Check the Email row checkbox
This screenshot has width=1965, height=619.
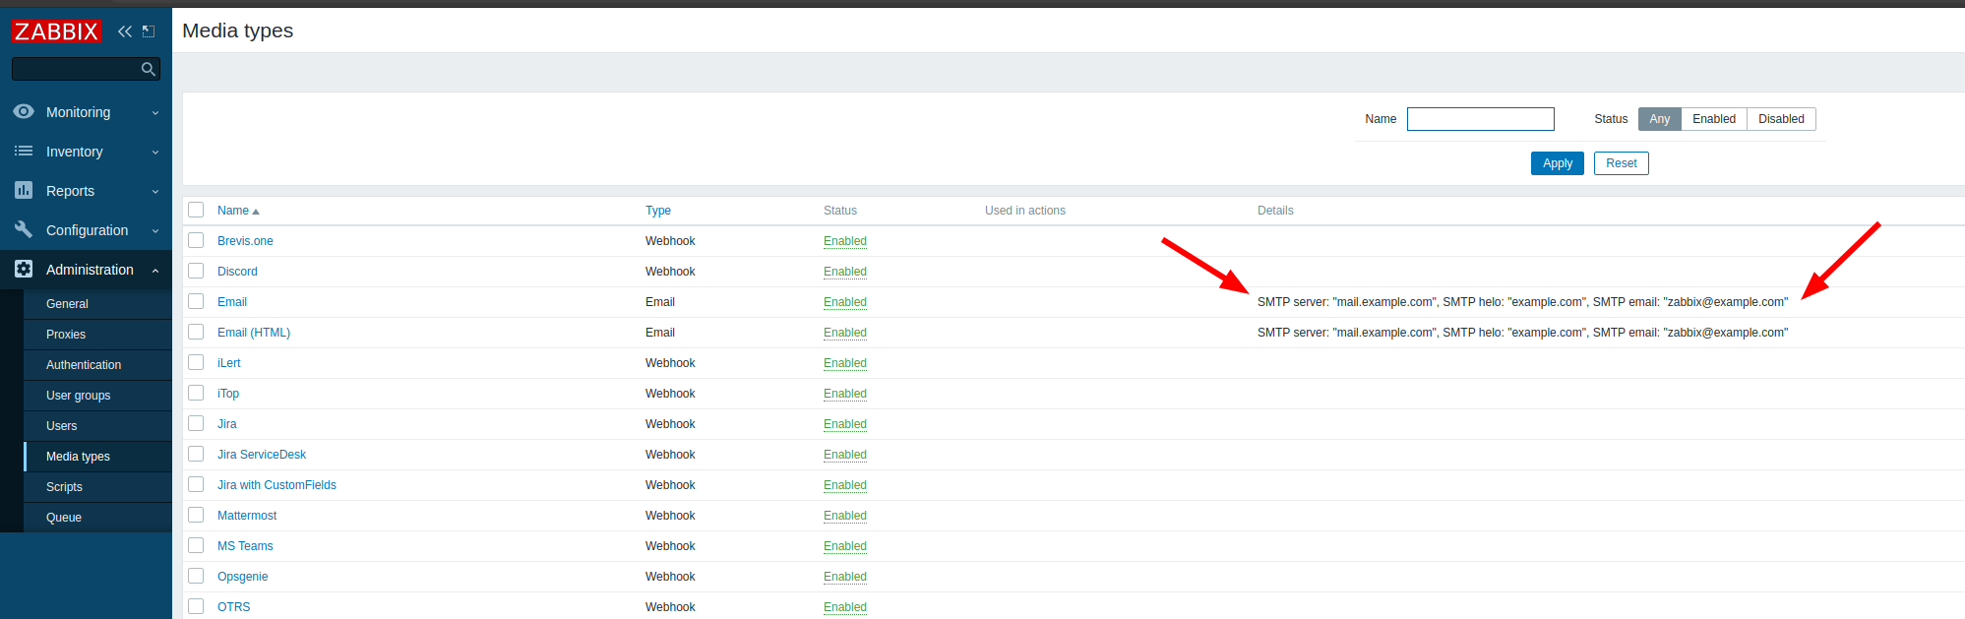196,301
